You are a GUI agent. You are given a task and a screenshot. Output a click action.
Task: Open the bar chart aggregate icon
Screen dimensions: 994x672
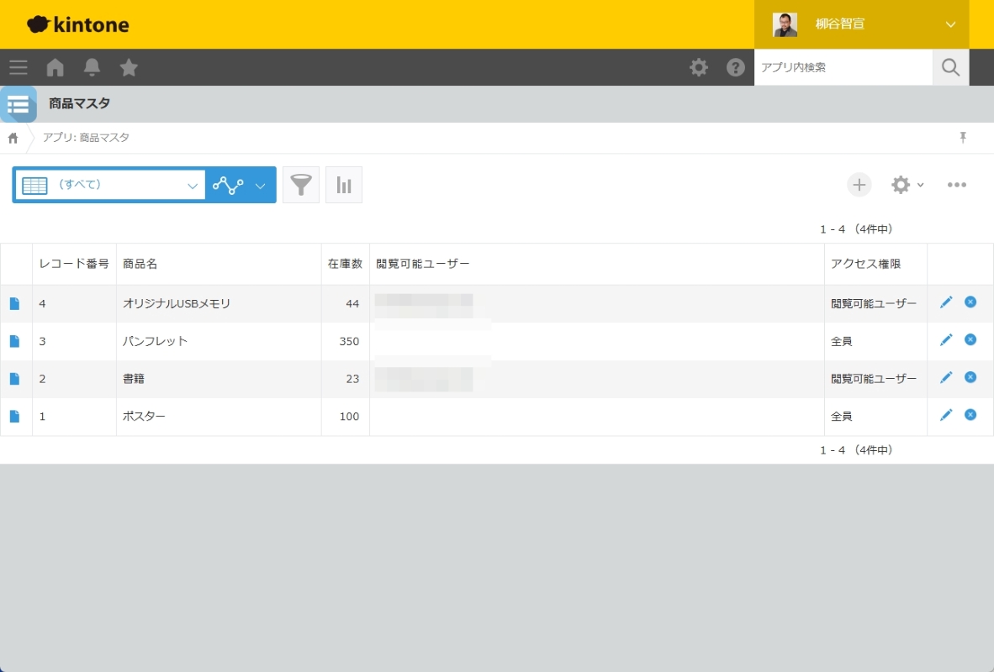[344, 185]
